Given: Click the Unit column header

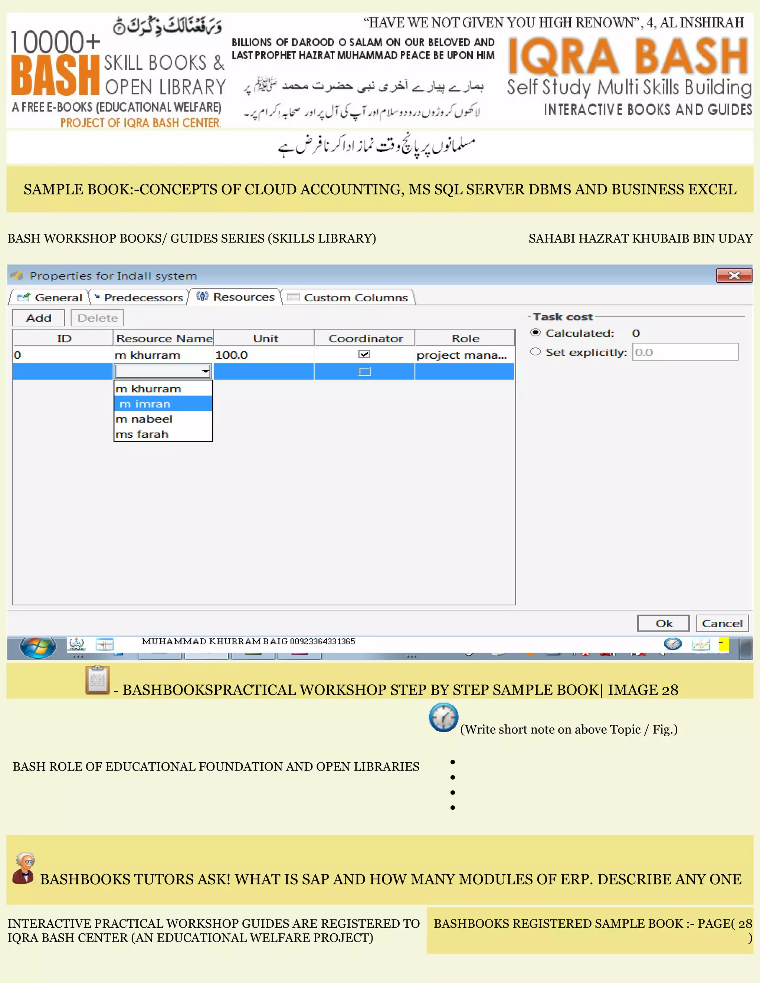Looking at the screenshot, I should pyautogui.click(x=265, y=338).
